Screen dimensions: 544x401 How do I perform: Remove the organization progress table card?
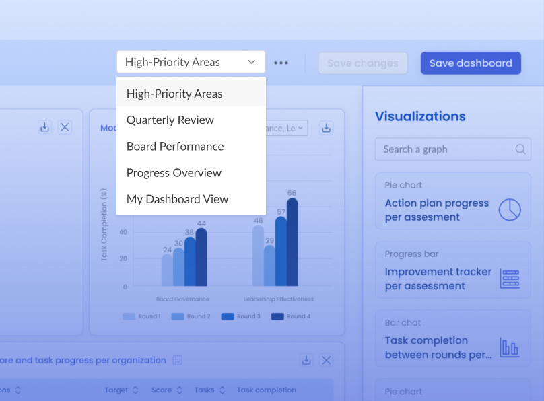pyautogui.click(x=327, y=360)
